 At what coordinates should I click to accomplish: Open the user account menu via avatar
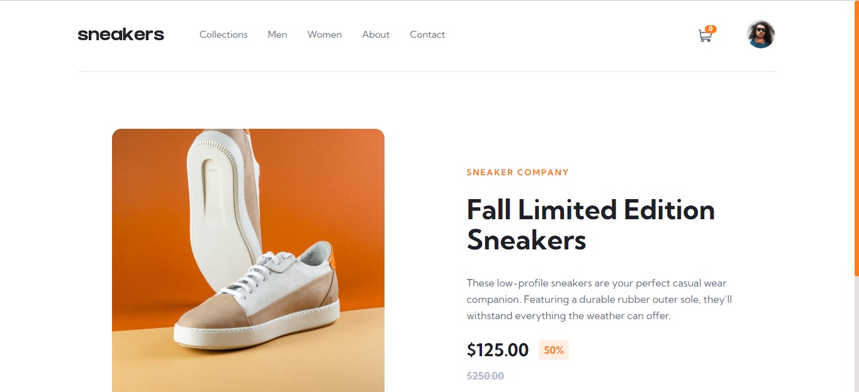[761, 34]
